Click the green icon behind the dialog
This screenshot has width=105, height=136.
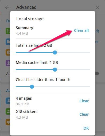8,31
